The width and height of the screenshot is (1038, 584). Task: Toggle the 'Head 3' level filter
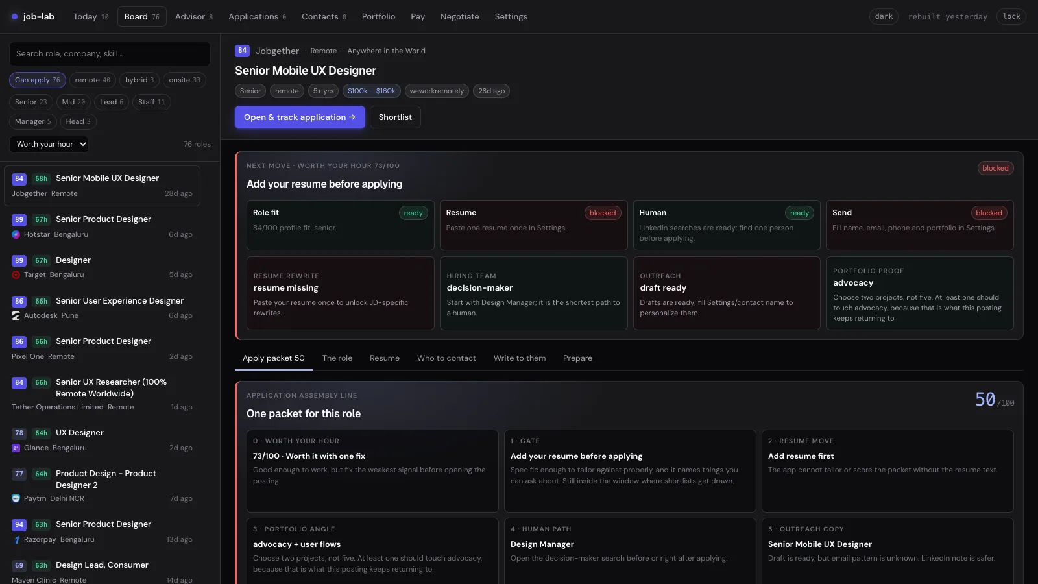[x=78, y=122]
